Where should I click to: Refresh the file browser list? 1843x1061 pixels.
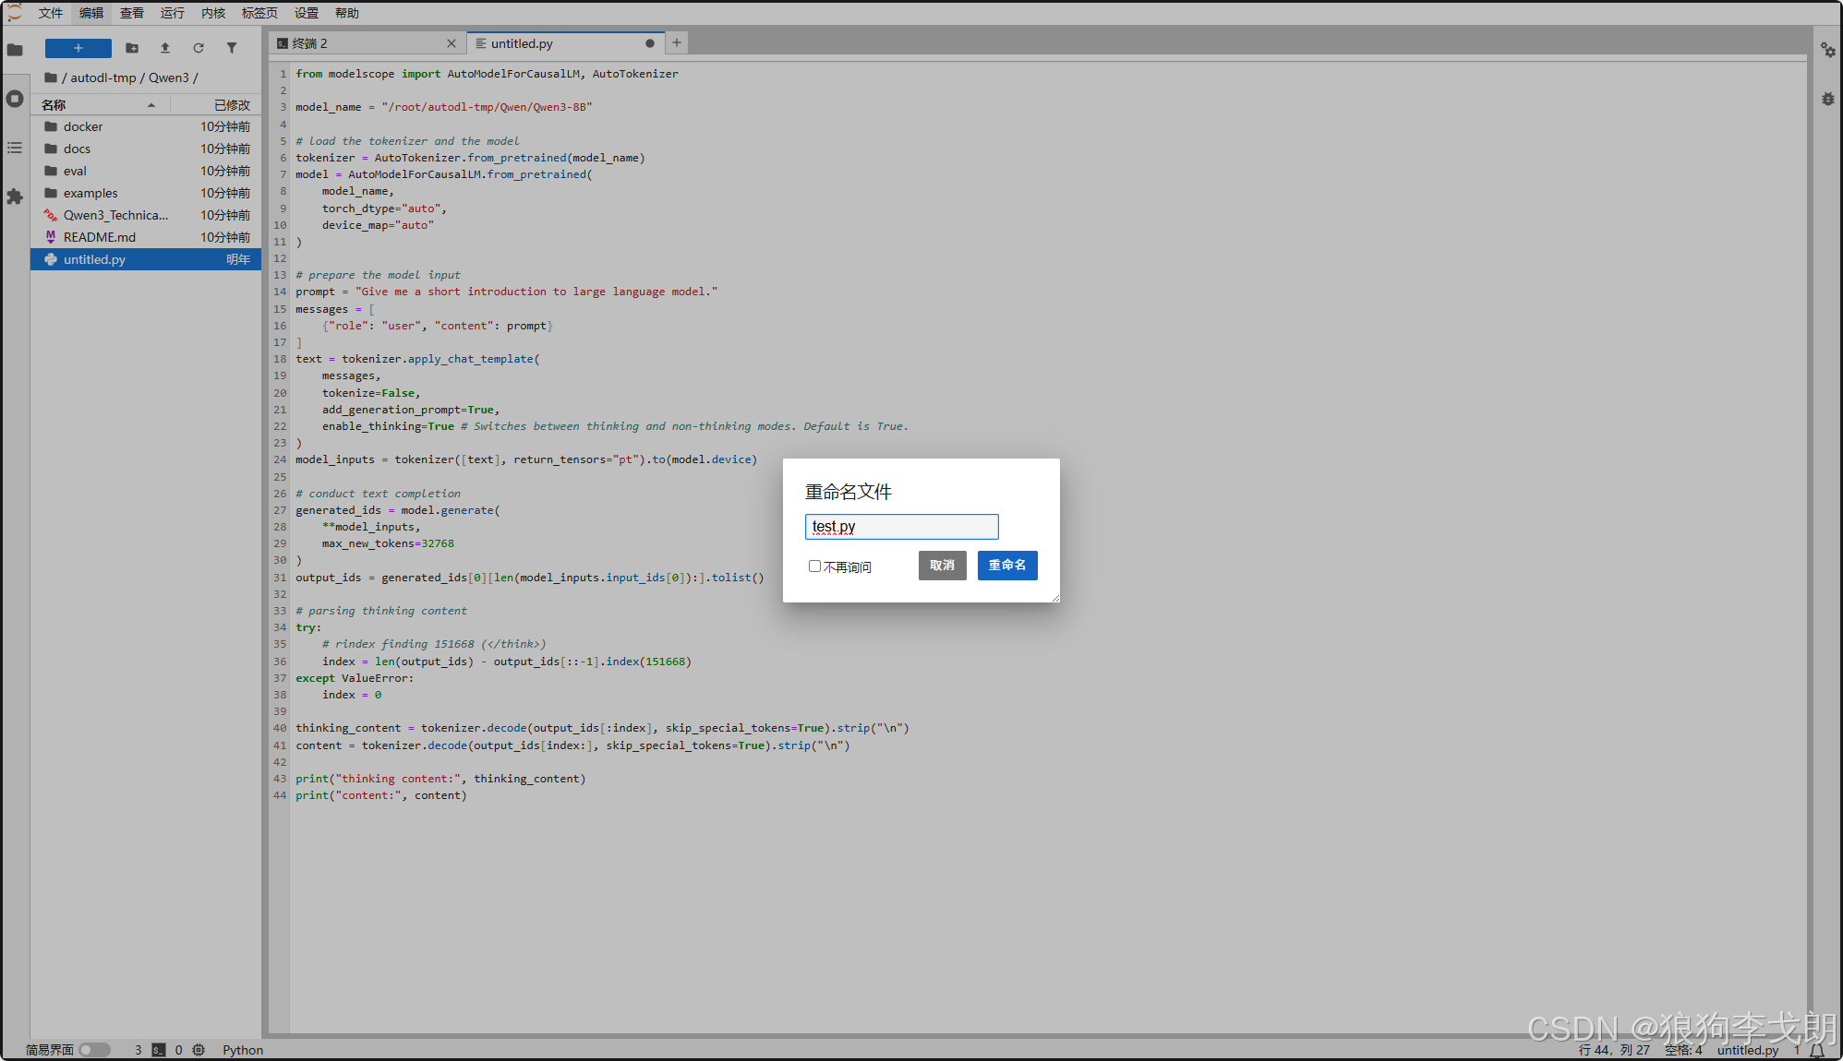(199, 48)
